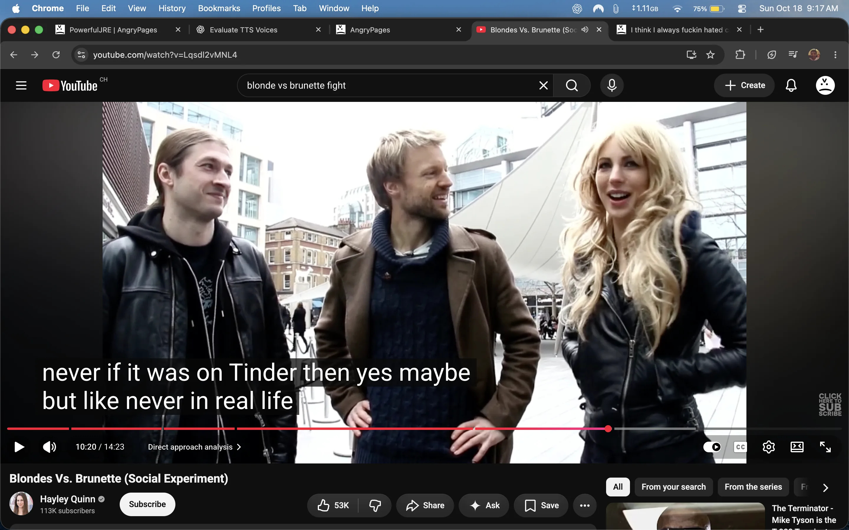Open the Chrome three-dot menu
Image resolution: width=849 pixels, height=530 pixels.
835,55
